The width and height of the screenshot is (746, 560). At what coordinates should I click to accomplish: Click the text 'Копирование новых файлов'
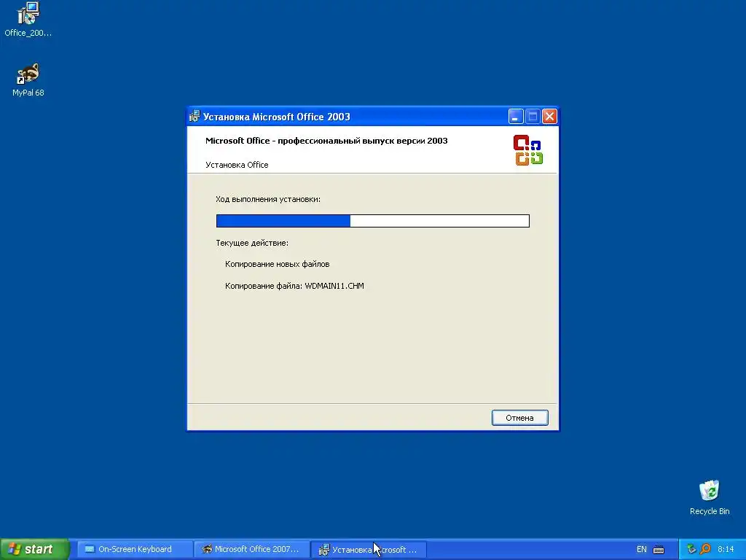[x=278, y=264]
